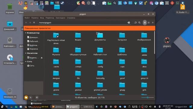This screenshot has height=109, width=193.
Task: Open the Переход menu
Action: 50,18
